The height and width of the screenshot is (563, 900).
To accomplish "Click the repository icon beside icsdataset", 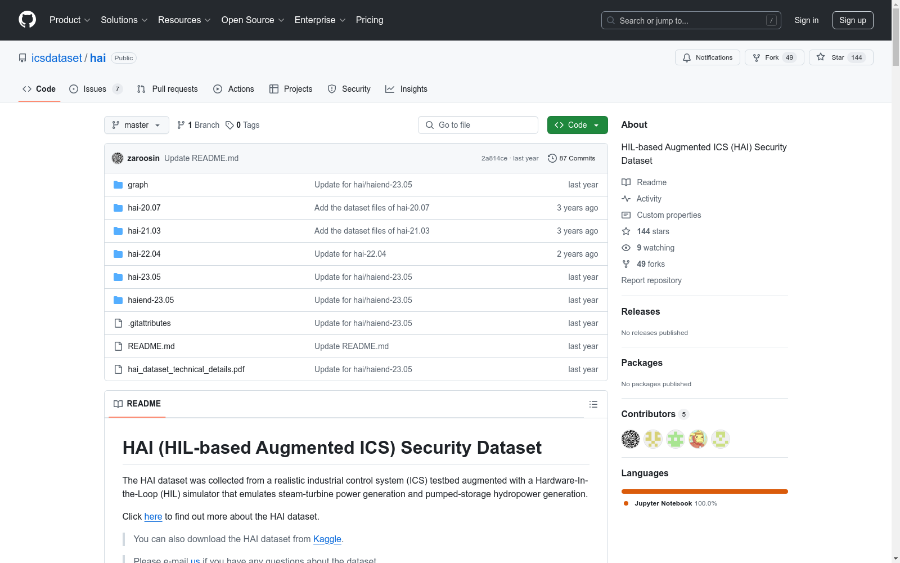I will click(x=22, y=58).
